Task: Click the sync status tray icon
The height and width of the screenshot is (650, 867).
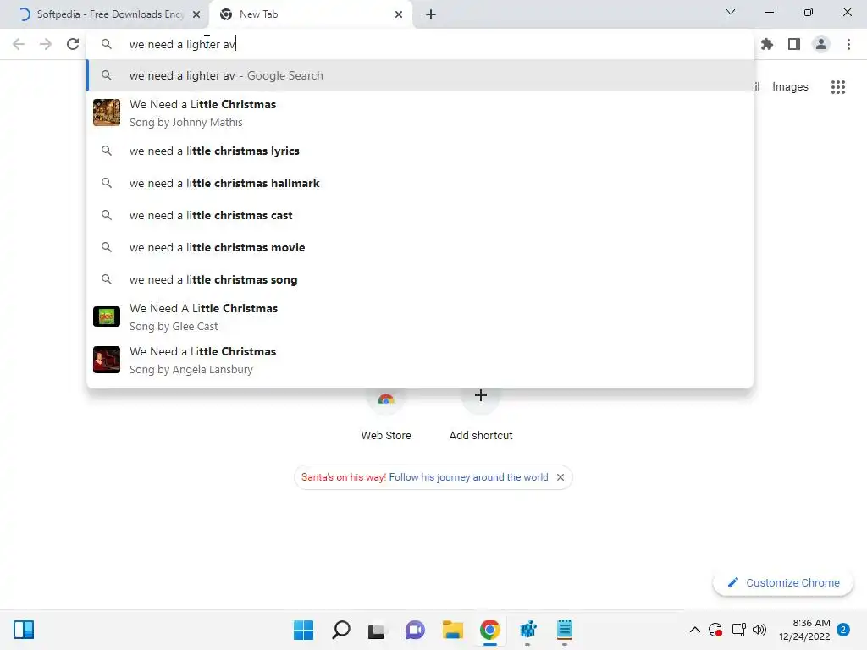Action: 715,630
